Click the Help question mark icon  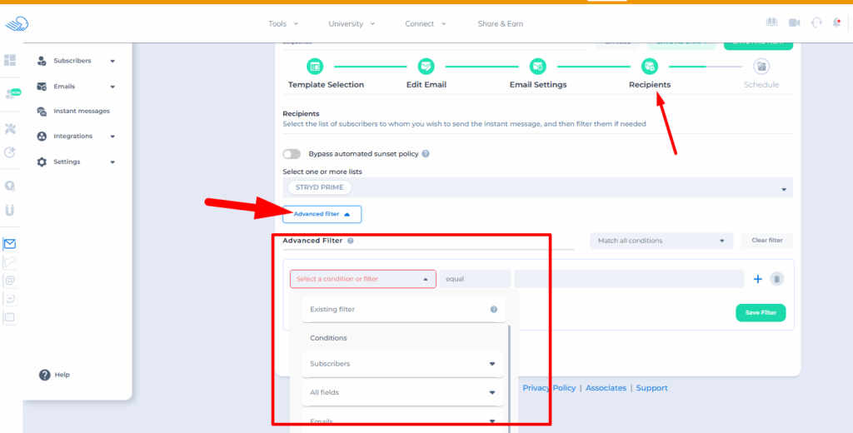(x=45, y=375)
